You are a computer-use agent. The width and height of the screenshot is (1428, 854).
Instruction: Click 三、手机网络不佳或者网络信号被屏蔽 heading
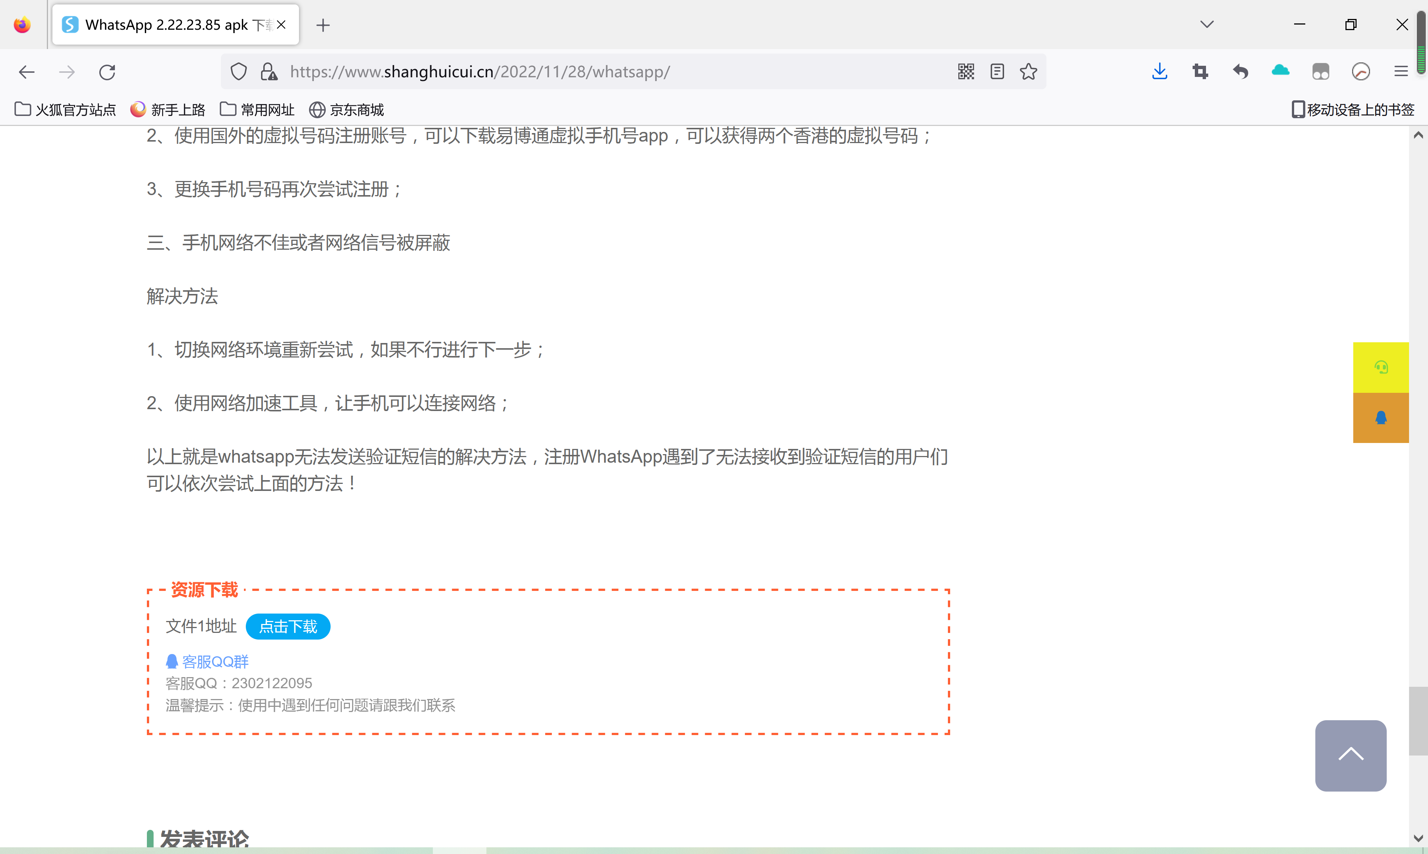point(298,242)
